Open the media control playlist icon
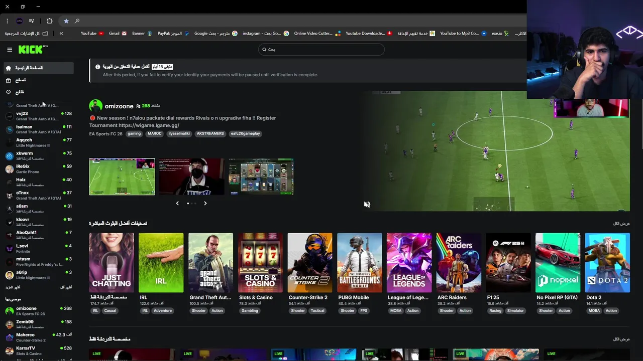The height and width of the screenshot is (361, 643). [x=32, y=21]
